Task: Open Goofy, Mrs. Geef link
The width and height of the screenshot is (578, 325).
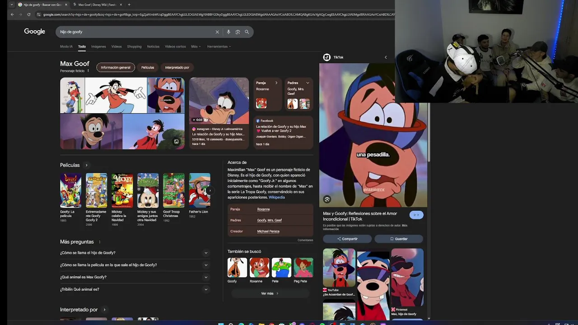Action: (270, 220)
